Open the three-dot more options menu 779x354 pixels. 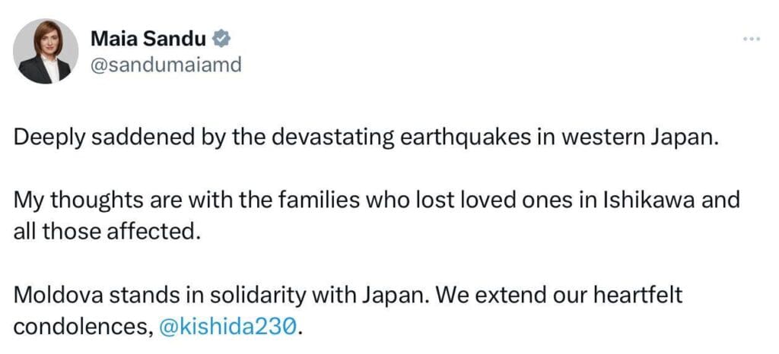pyautogui.click(x=752, y=38)
